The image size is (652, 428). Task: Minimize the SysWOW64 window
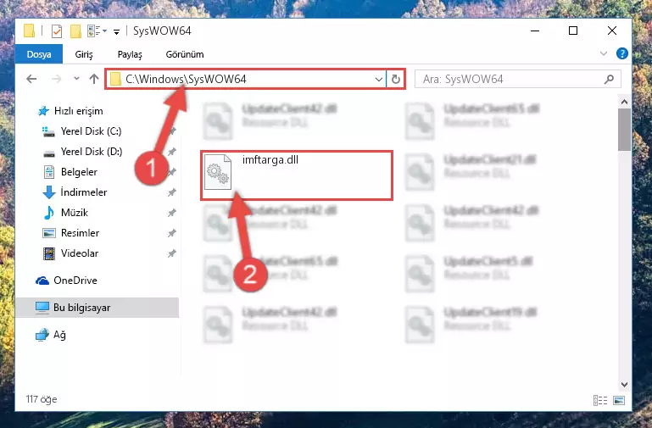coord(535,31)
